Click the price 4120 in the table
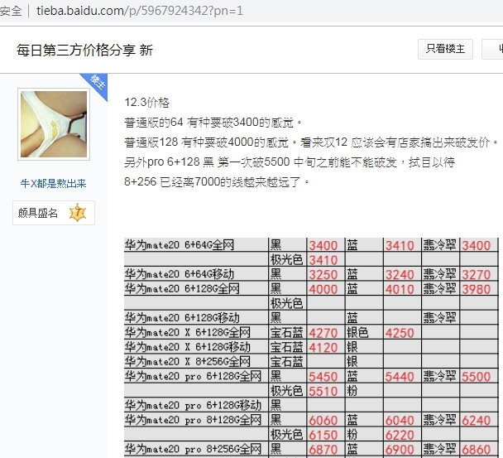 point(323,348)
